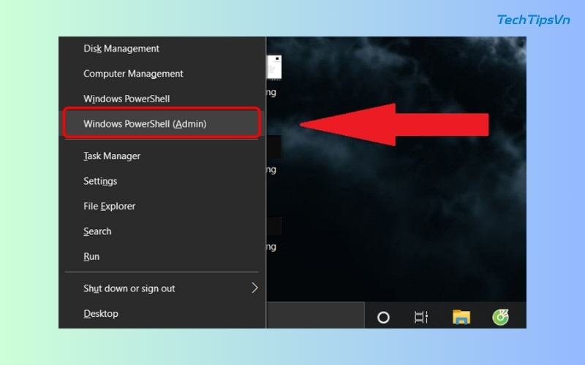585x365 pixels.
Task: Select the white document icon on desktop
Action: (x=274, y=67)
